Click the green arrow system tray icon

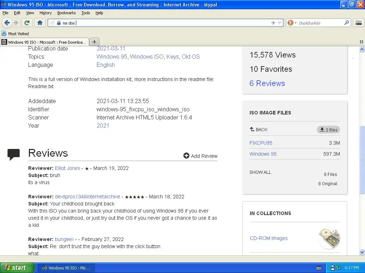click(x=338, y=268)
